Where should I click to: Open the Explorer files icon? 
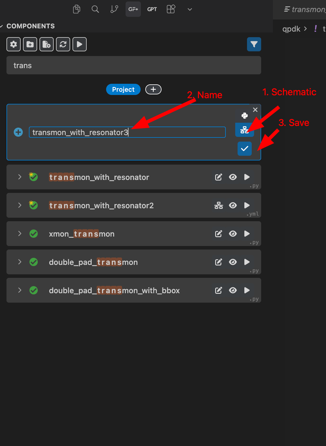[77, 9]
